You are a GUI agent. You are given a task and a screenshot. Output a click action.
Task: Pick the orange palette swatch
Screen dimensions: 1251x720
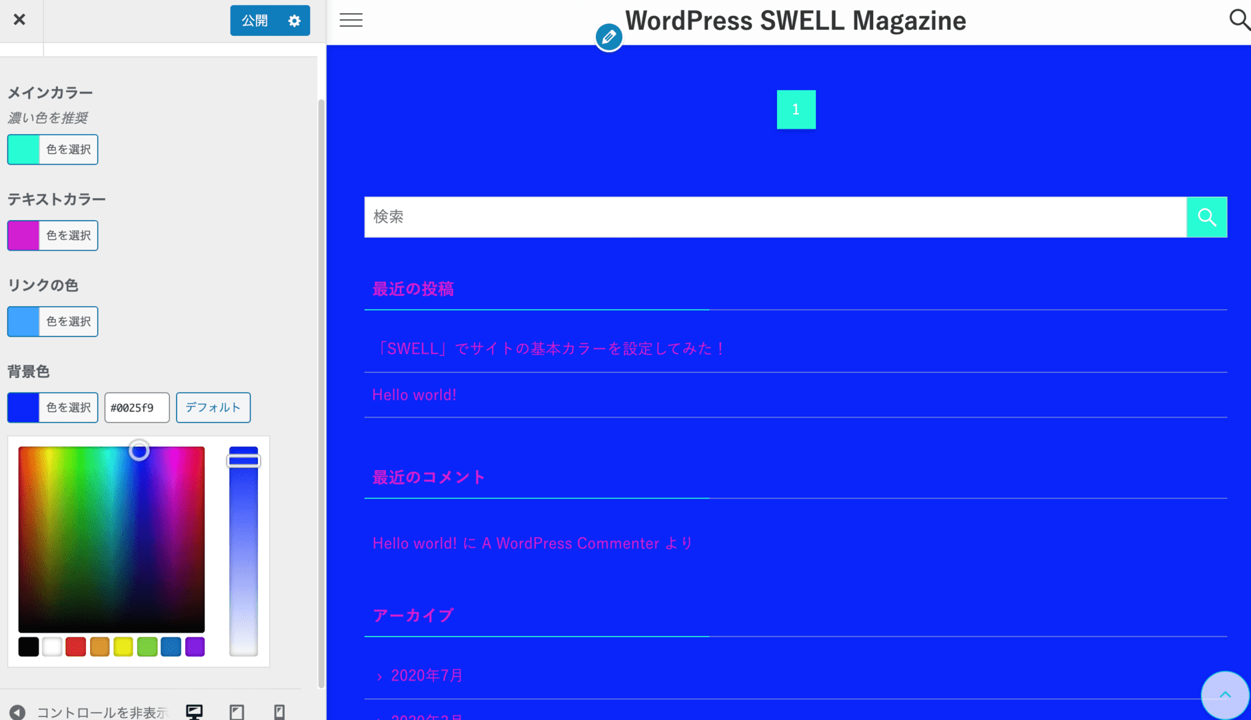click(99, 647)
